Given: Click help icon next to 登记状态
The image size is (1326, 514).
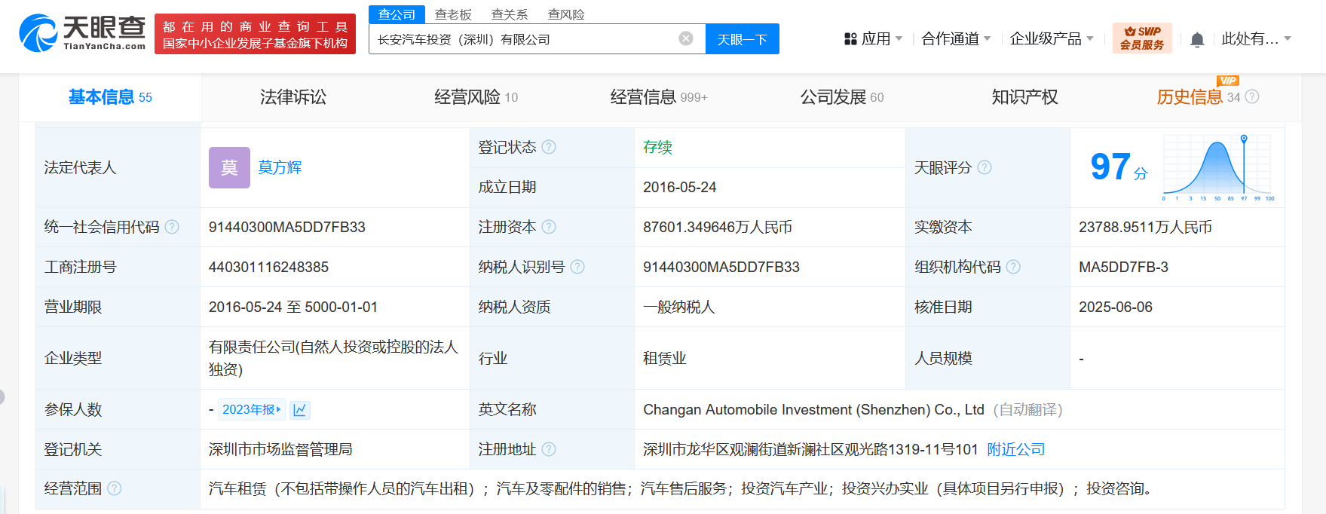Looking at the screenshot, I should pyautogui.click(x=549, y=147).
